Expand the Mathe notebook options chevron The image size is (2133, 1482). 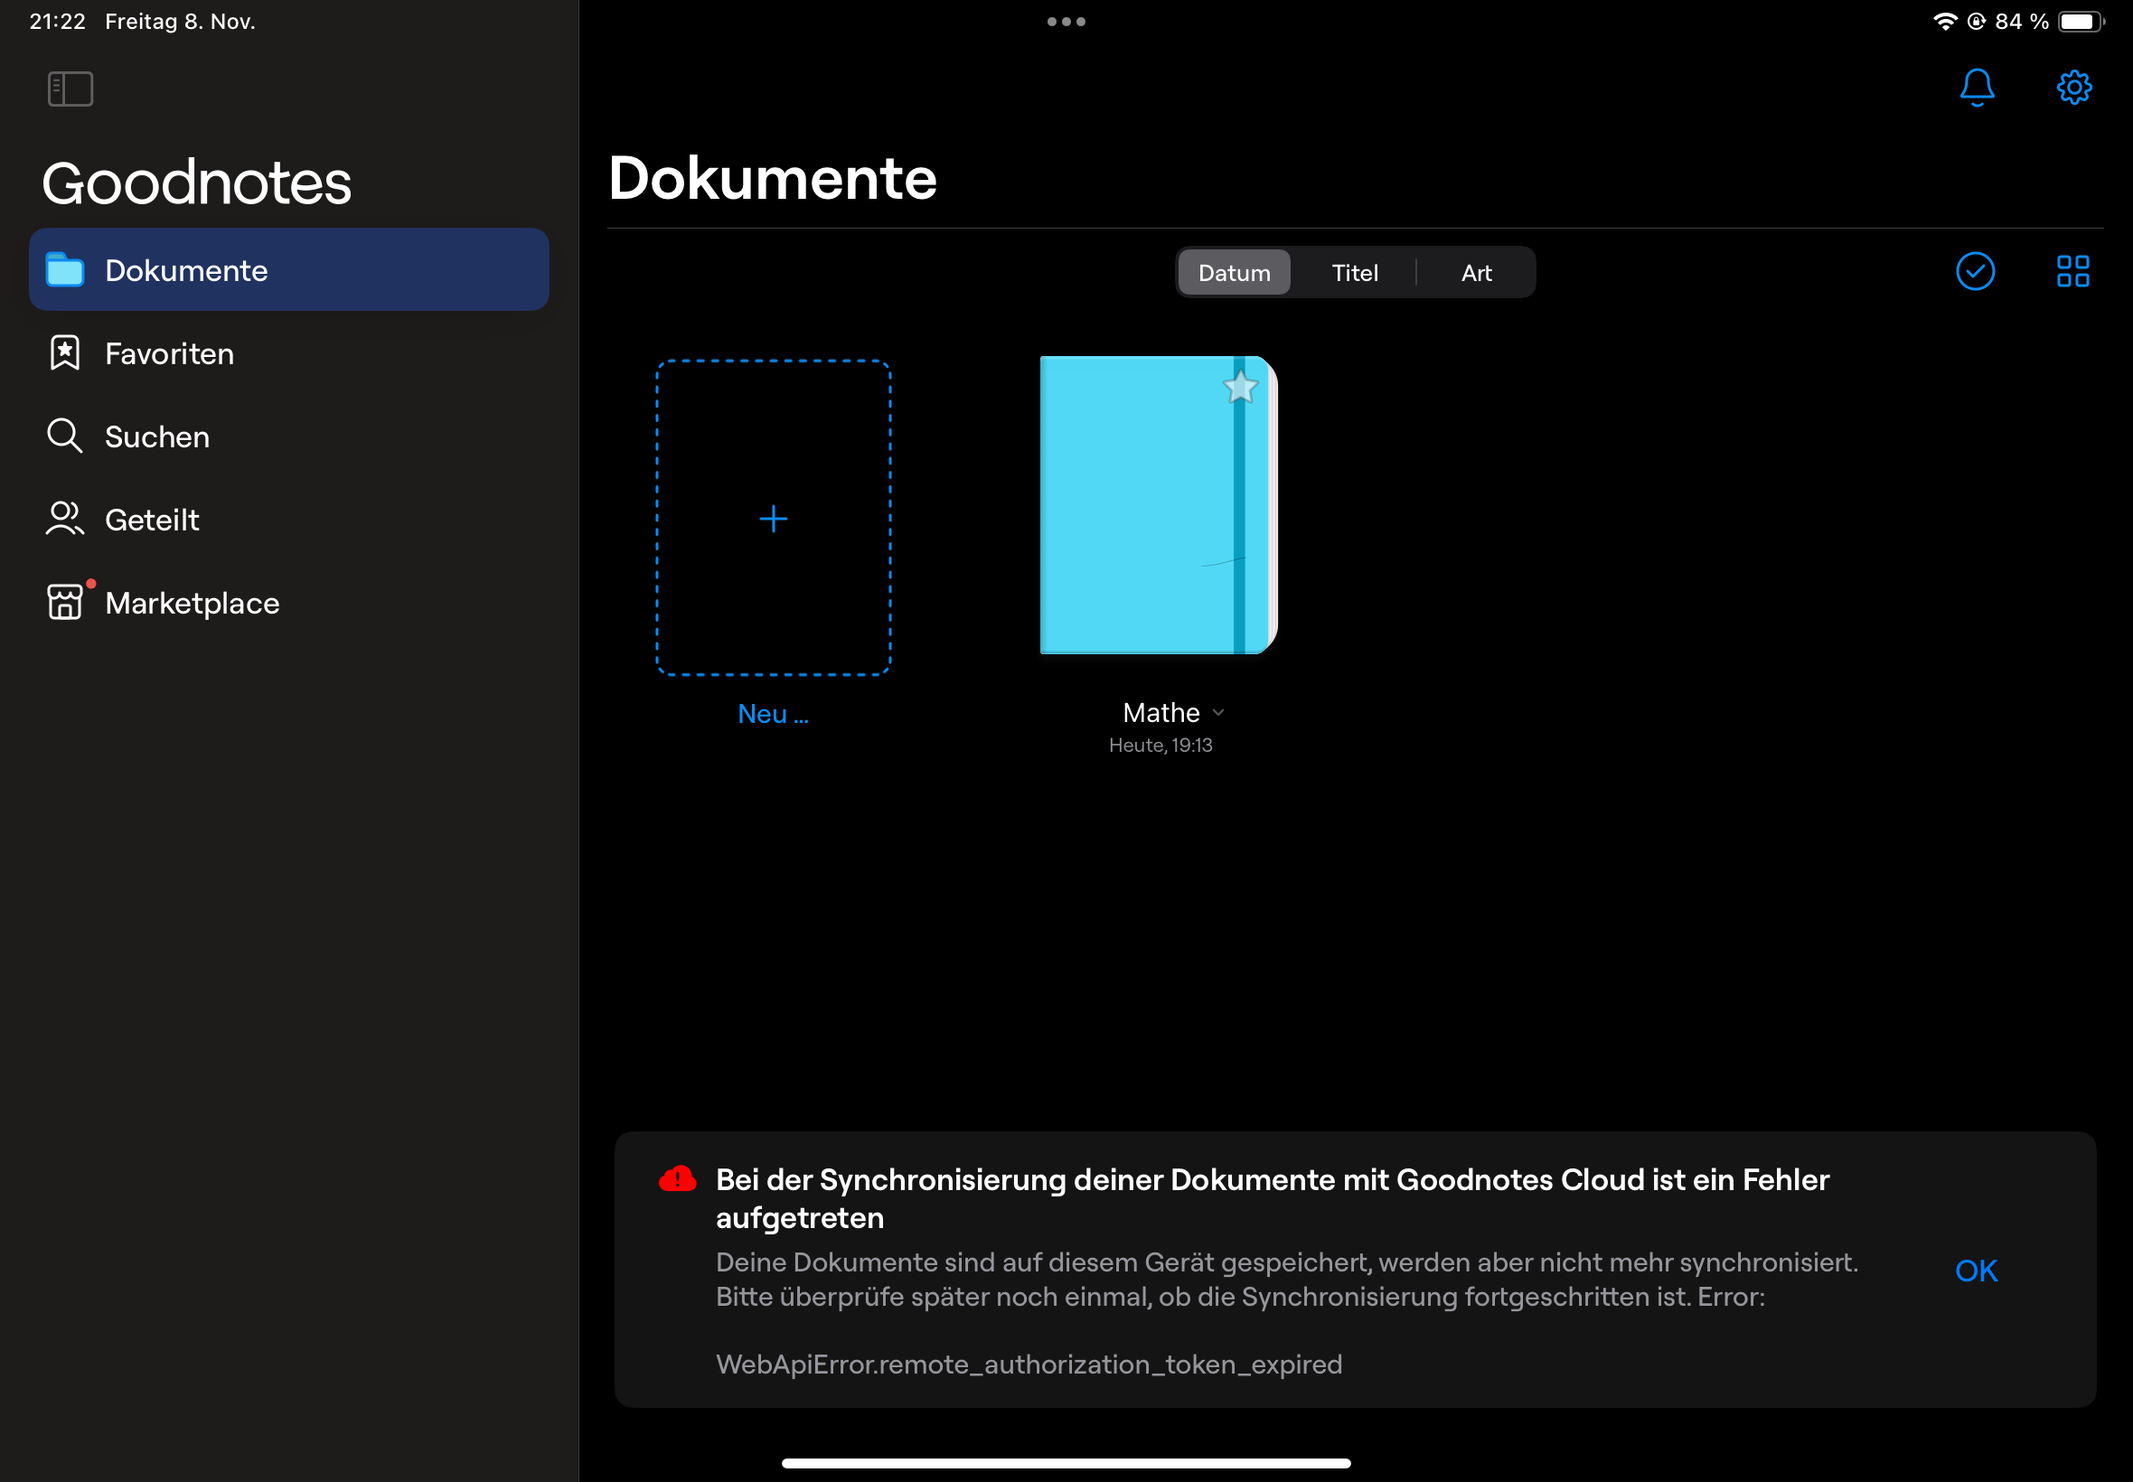click(x=1218, y=713)
